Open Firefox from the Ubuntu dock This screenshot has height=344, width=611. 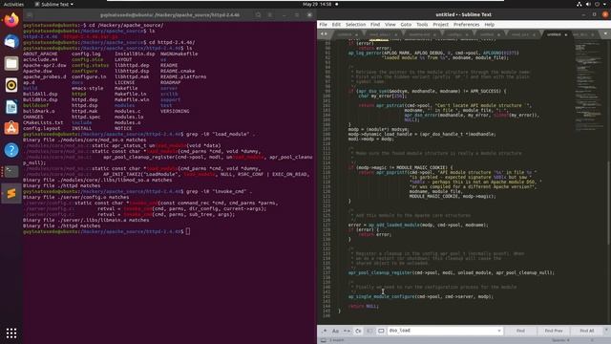[11, 19]
